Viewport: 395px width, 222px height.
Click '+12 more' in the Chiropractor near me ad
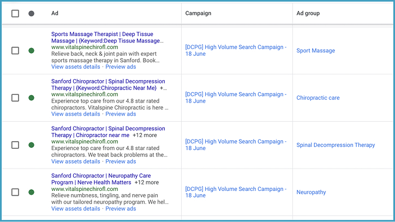point(145,135)
